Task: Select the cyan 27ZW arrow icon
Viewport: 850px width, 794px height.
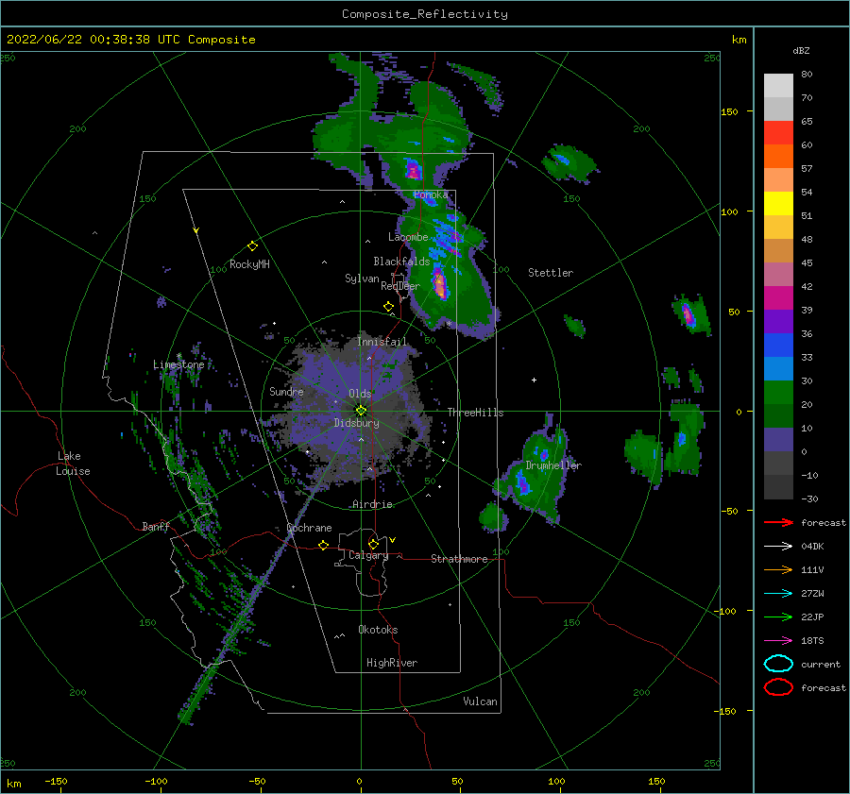Action: [778, 594]
